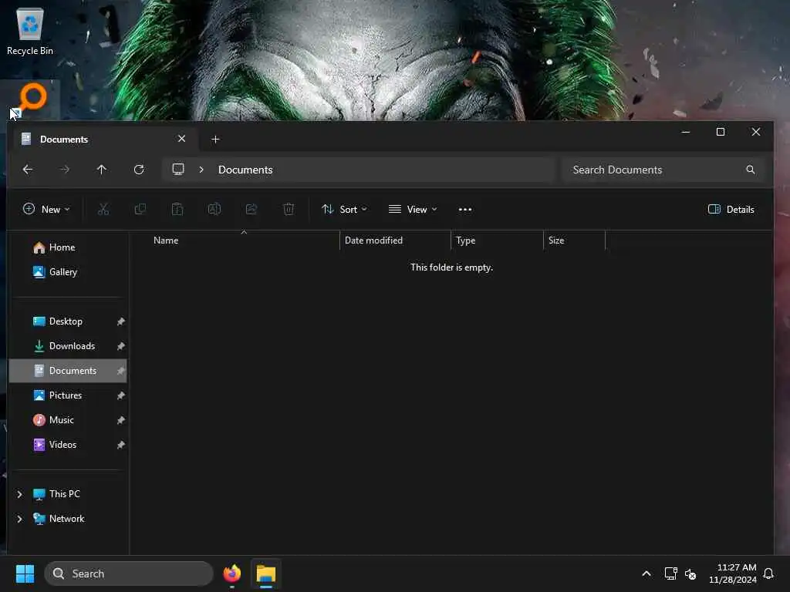
Task: Close the Documents tab
Action: (182, 139)
